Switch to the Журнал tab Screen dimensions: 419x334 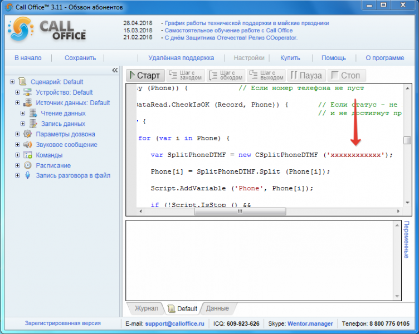click(x=146, y=308)
